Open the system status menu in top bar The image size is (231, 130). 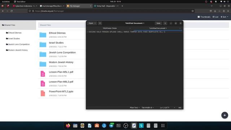tap(225, 1)
